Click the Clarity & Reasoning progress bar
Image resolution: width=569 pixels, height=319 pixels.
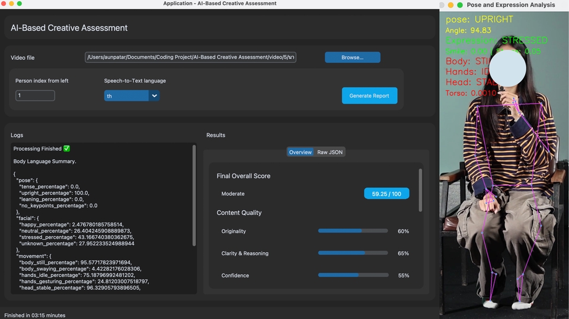pyautogui.click(x=353, y=253)
